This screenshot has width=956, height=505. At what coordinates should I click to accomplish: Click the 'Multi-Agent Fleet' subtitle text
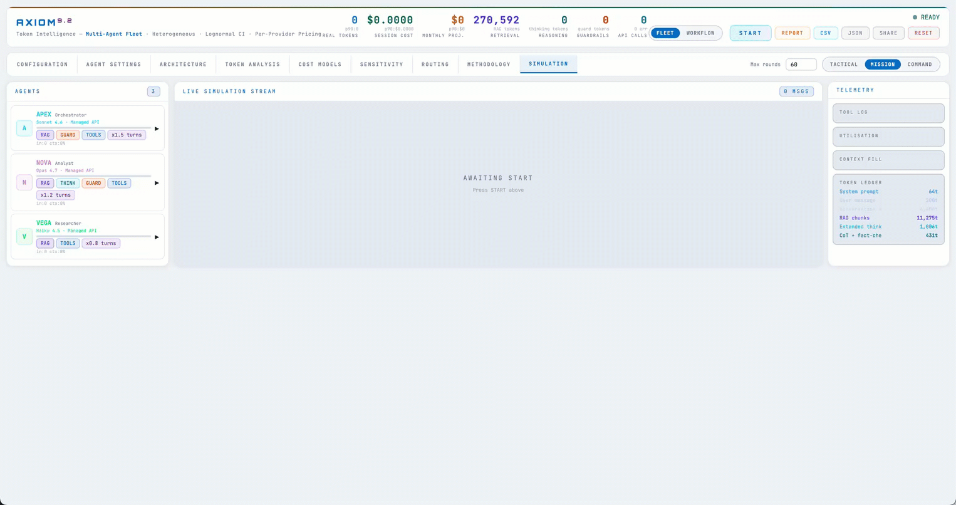114,34
